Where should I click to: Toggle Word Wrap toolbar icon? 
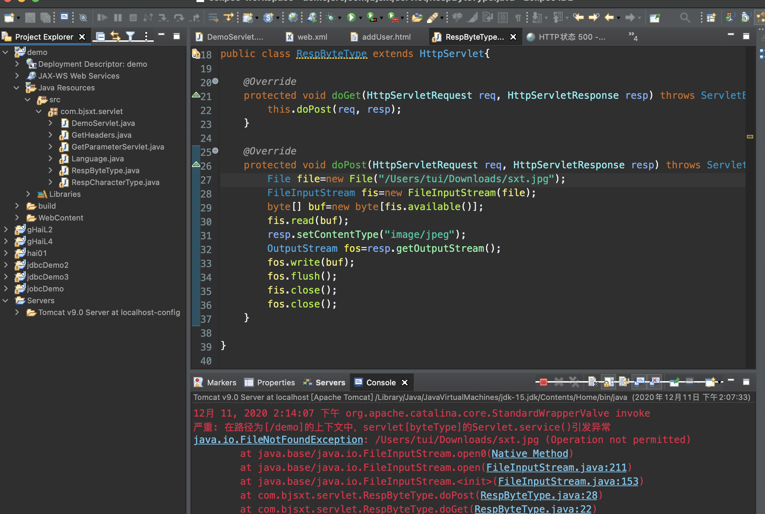[488, 17]
